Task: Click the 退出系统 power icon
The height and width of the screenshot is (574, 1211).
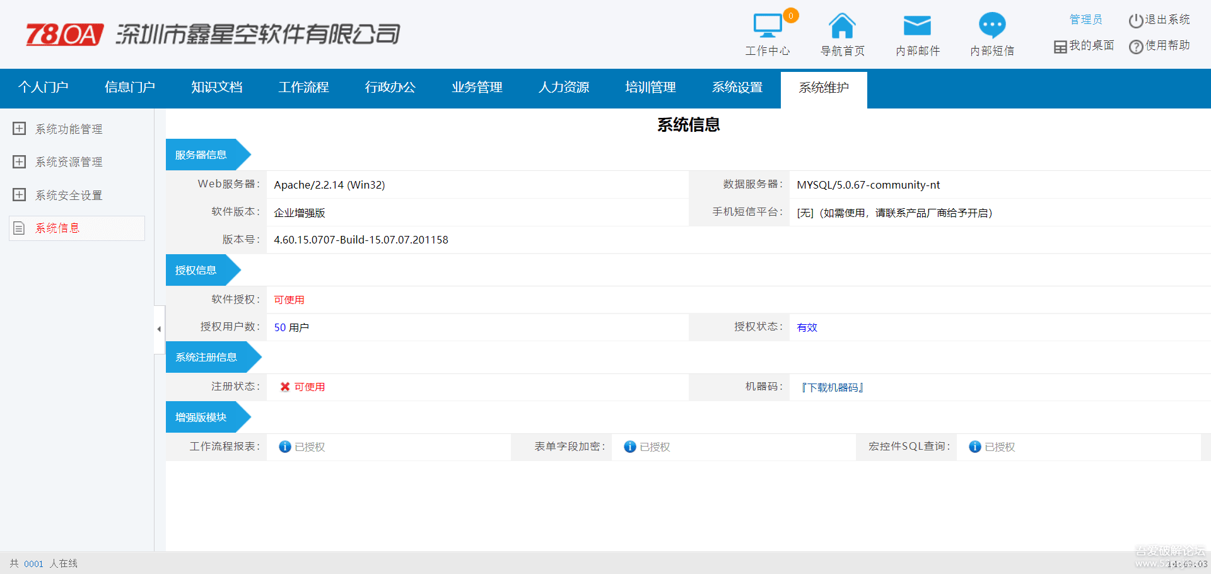Action: point(1135,21)
